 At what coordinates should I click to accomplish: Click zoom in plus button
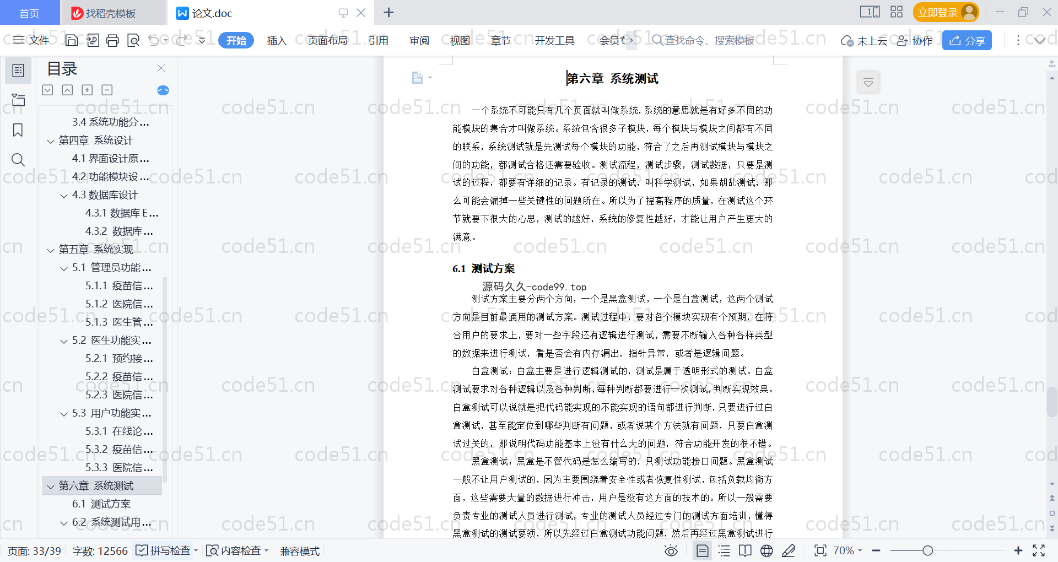click(x=1018, y=550)
